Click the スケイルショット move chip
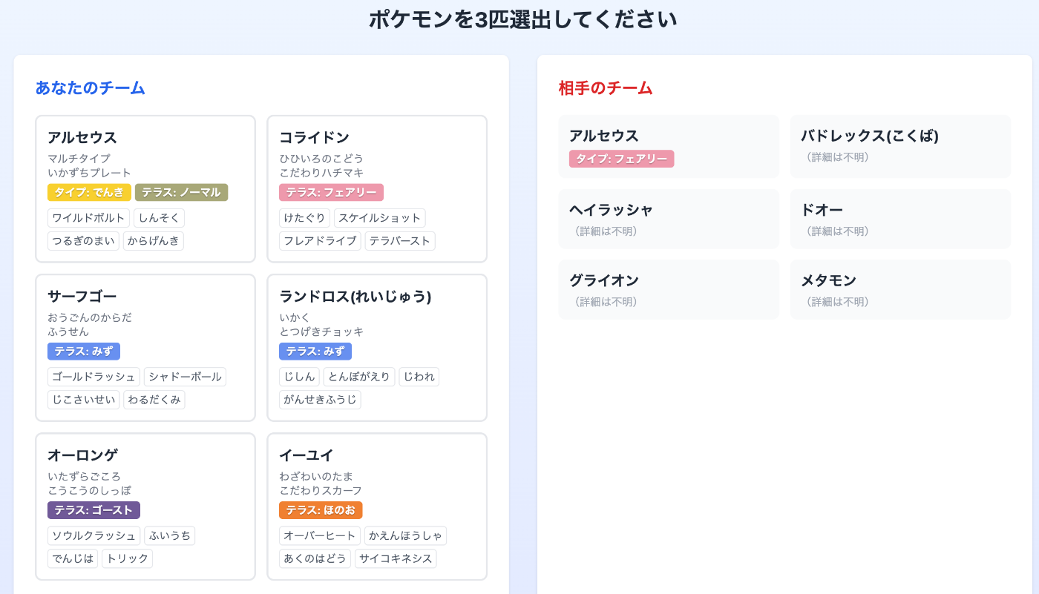The height and width of the screenshot is (594, 1039). click(x=379, y=218)
